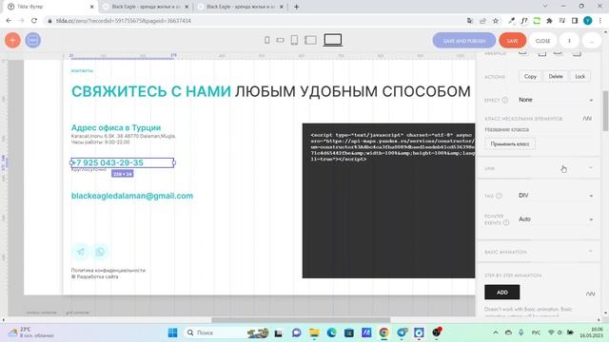Translate this page icon in address bar
This screenshot has width=609, height=342.
(470, 21)
